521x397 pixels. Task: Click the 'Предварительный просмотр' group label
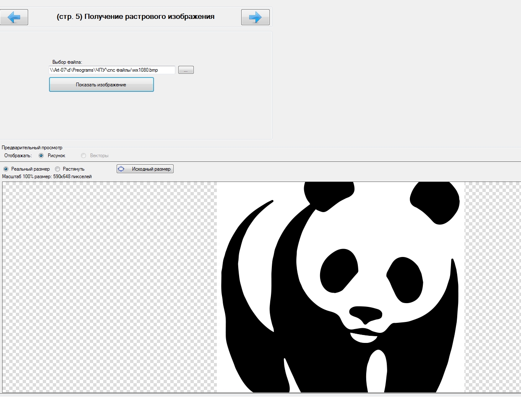[32, 148]
